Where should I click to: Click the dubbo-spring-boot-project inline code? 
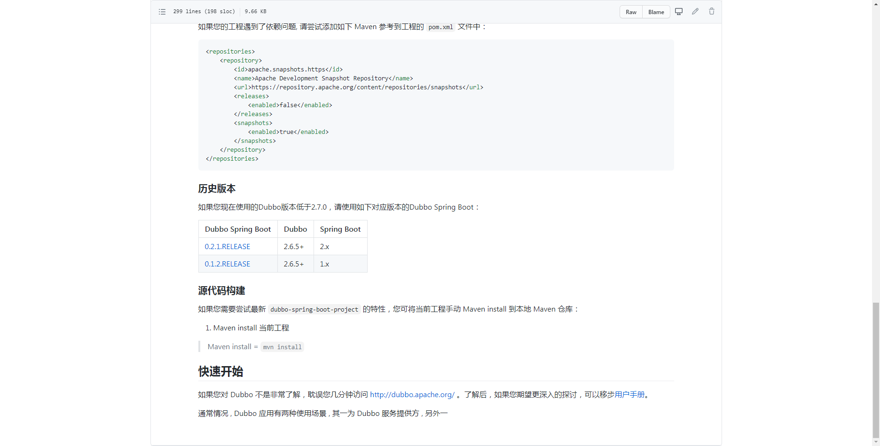[x=314, y=309]
